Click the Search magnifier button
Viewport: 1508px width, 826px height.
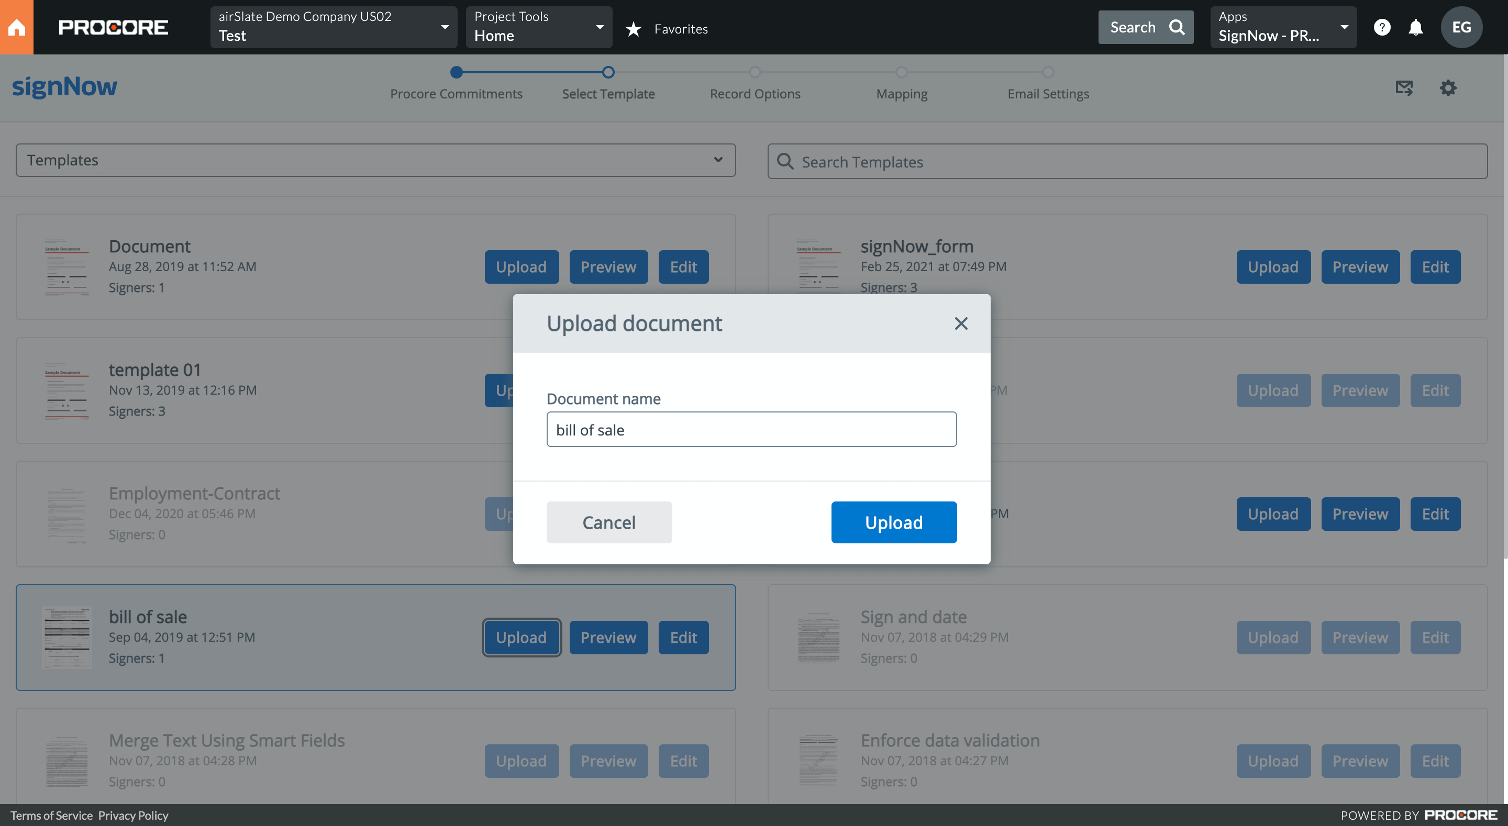[x=1145, y=27]
